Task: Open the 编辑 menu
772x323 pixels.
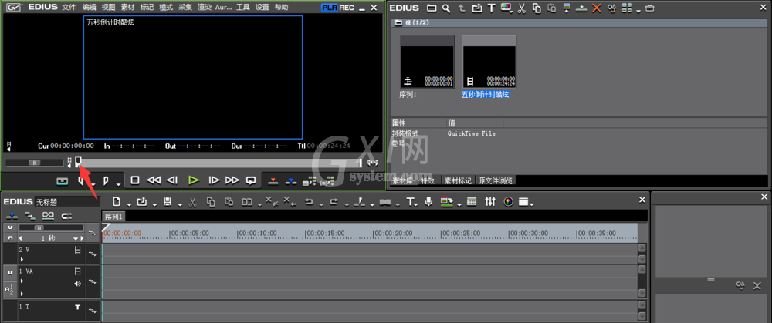Action: [89, 8]
